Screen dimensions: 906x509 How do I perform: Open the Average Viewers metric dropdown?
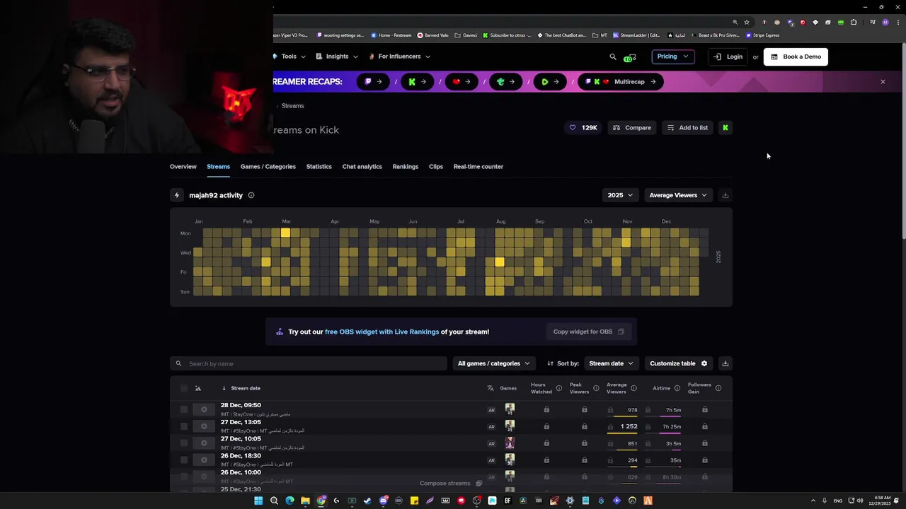click(678, 195)
